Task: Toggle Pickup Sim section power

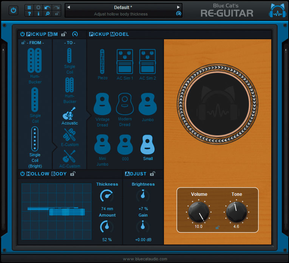Action: pyautogui.click(x=22, y=34)
